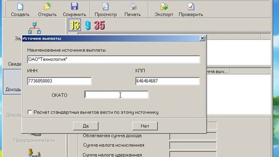Click the Облагаемая сумма дохода field
Screen dimensions: 279x157
(193, 136)
